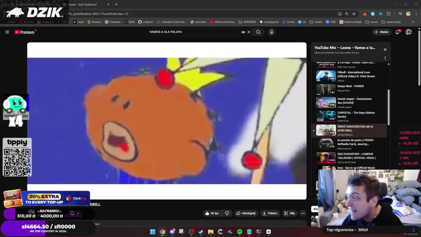The width and height of the screenshot is (421, 237).
Task: Open the browser zoom magnifier icon
Action: [347, 14]
